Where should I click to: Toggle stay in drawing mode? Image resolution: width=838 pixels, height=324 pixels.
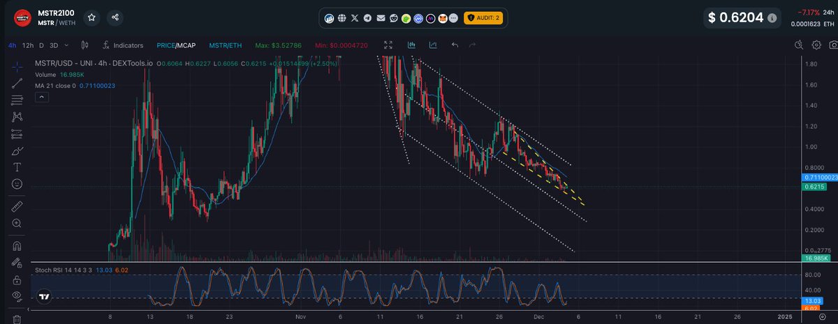[x=17, y=263]
